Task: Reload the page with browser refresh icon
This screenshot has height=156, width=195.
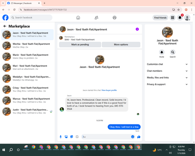Action: click(x=14, y=10)
